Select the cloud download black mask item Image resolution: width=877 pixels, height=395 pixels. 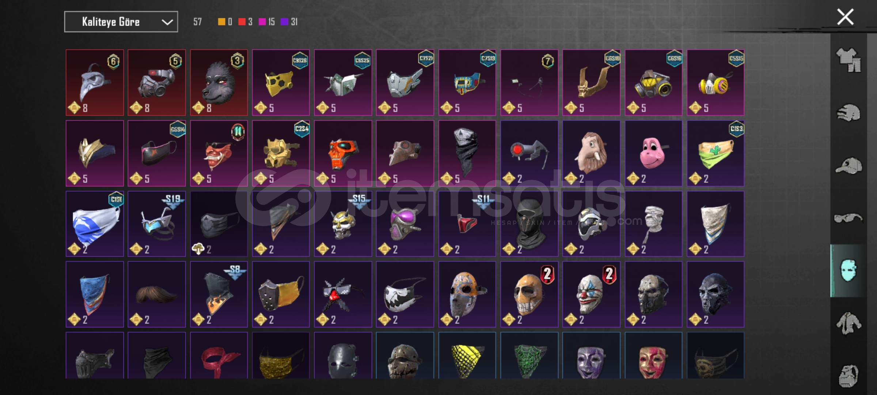tap(219, 224)
